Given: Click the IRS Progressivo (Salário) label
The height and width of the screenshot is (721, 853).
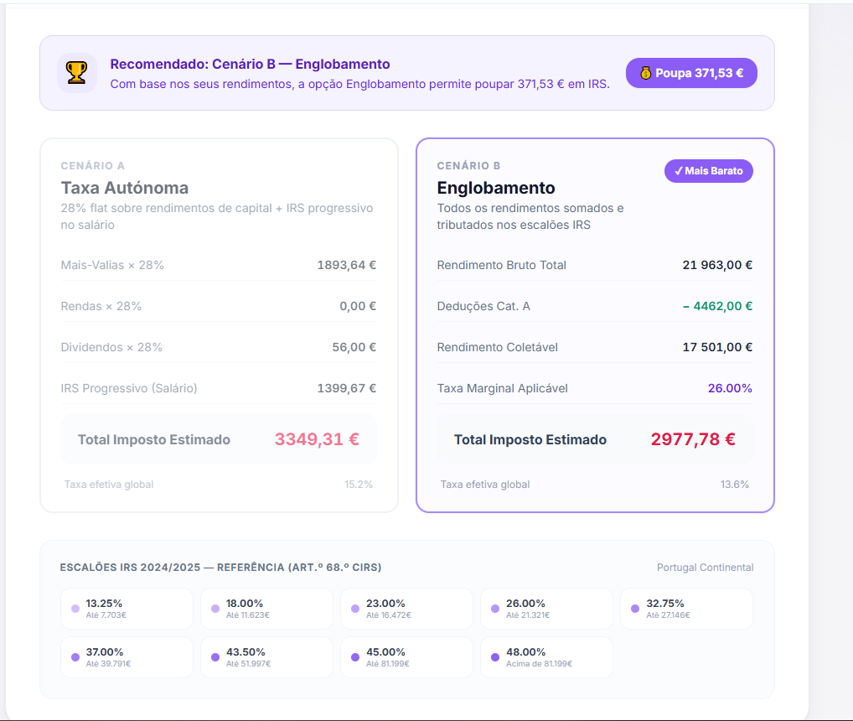Looking at the screenshot, I should [129, 388].
